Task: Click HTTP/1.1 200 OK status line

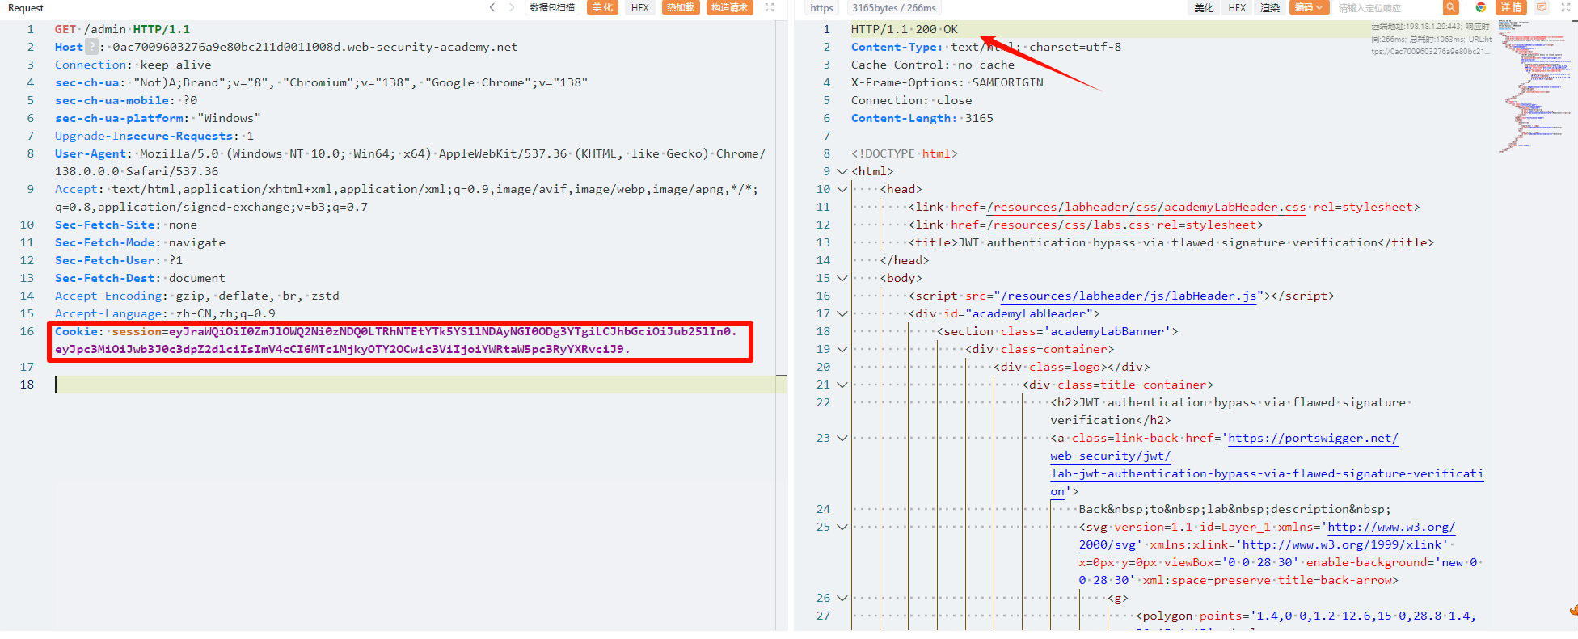Action: [904, 29]
